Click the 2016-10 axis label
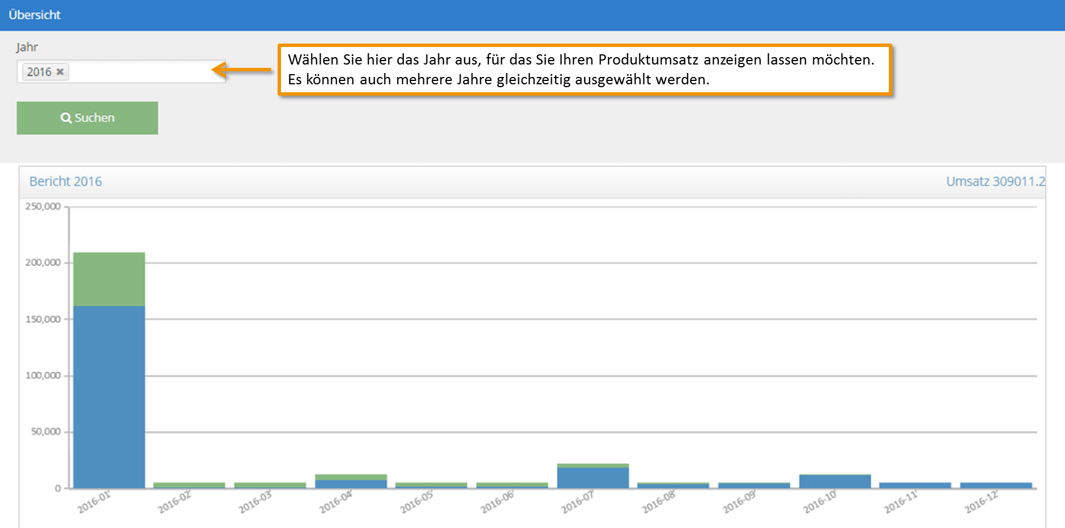Screen dimensions: 1065x528 tap(820, 503)
